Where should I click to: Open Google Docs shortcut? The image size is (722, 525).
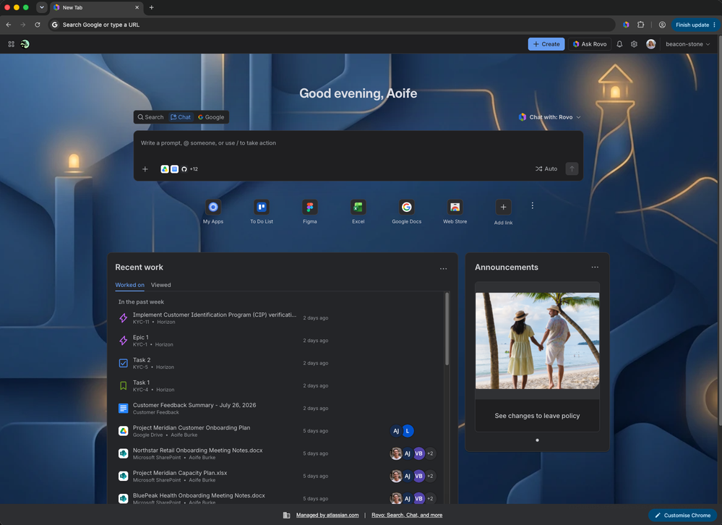coord(407,212)
